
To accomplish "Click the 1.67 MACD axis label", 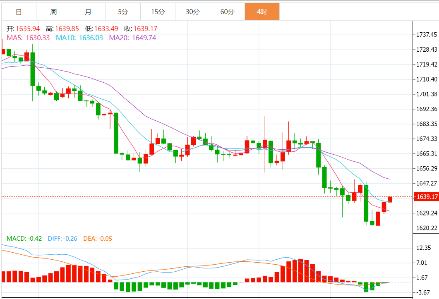I will [422, 277].
